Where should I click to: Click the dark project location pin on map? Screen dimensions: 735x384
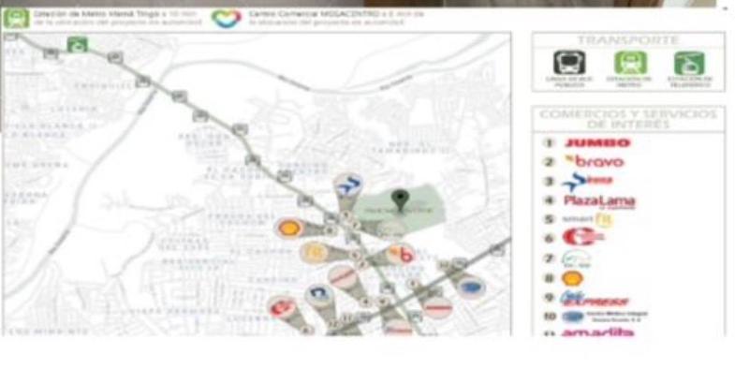pyautogui.click(x=400, y=198)
